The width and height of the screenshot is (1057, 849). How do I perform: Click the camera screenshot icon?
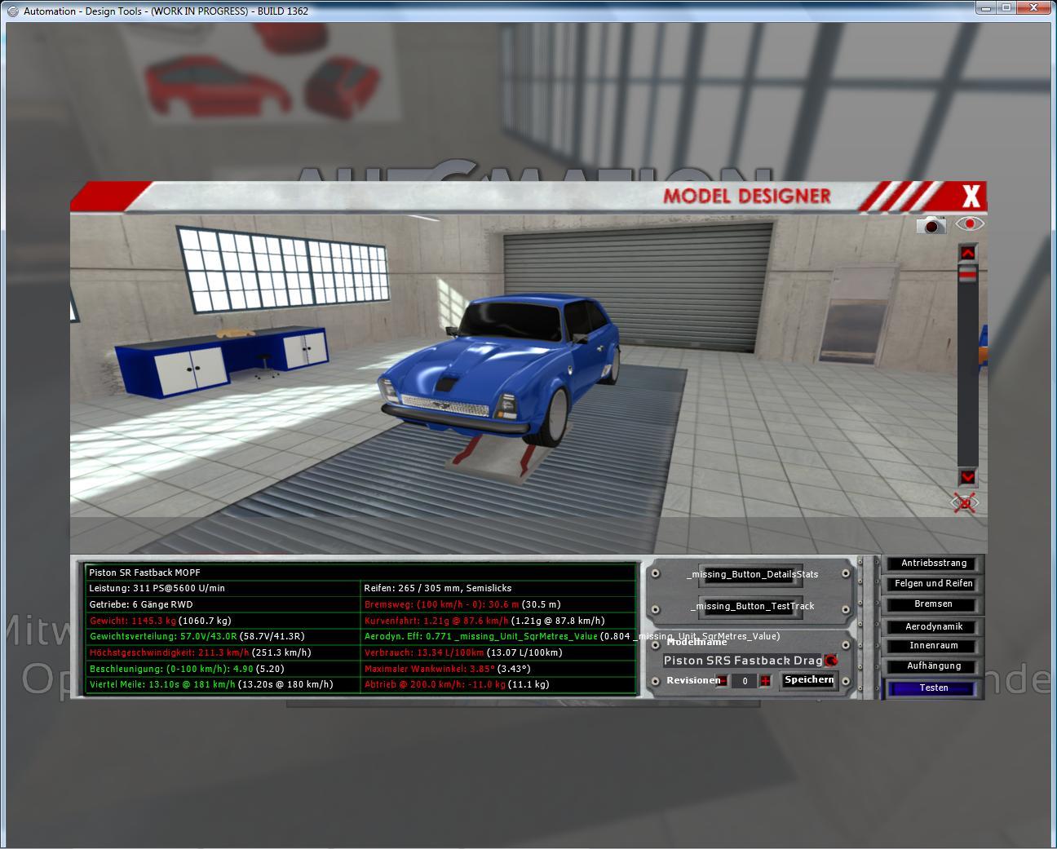(x=931, y=224)
